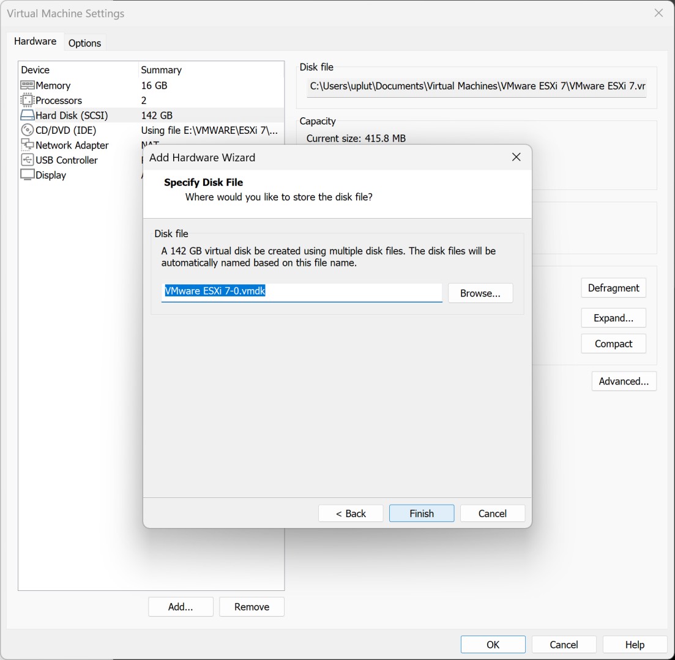The height and width of the screenshot is (660, 675).
Task: Click the 'Current size: 415.8 MB' text
Action: coord(356,139)
